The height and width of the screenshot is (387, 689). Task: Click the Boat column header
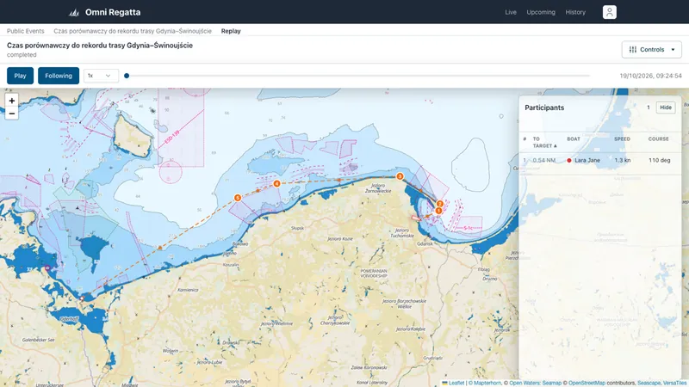point(574,138)
